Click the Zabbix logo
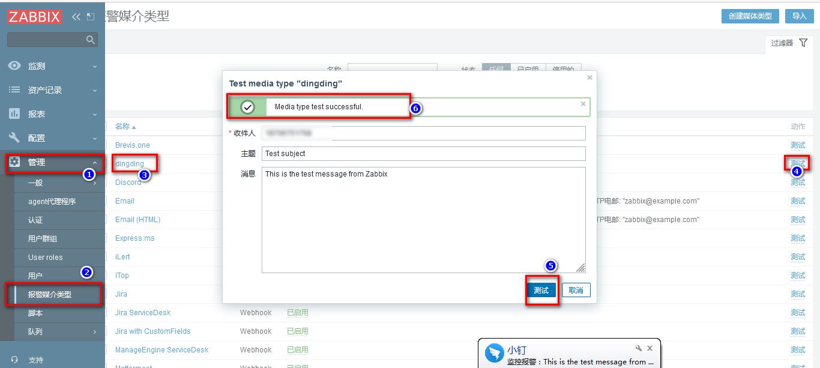This screenshot has width=820, height=368. (35, 17)
